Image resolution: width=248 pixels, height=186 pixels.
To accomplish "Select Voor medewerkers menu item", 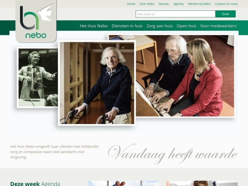I will 218,26.
